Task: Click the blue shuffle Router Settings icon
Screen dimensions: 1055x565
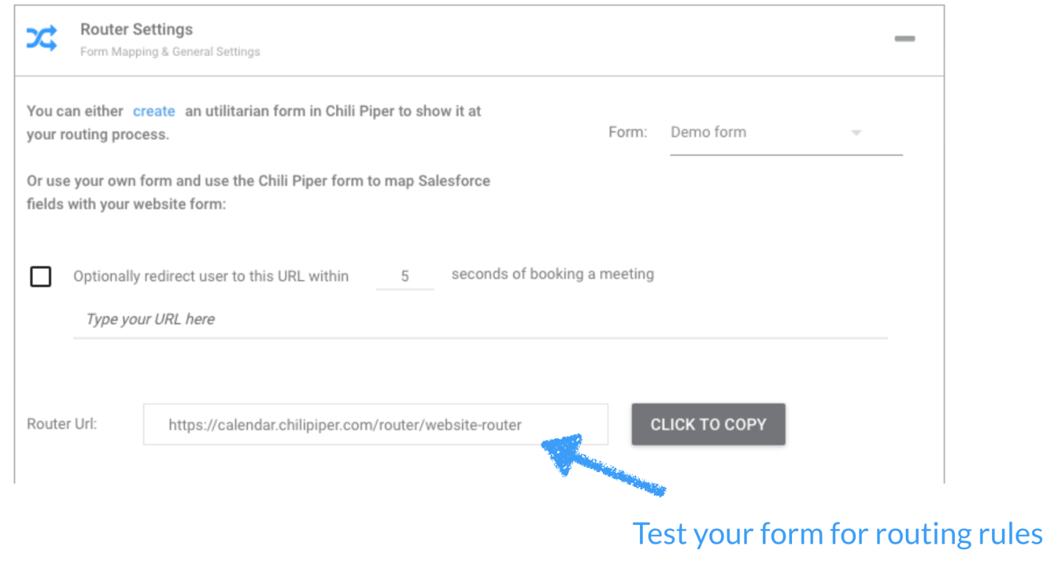Action: coord(41,39)
